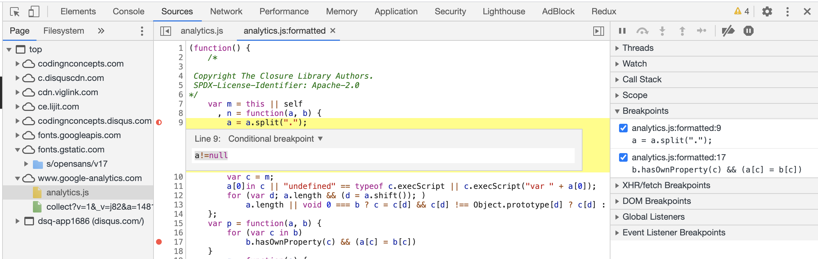Hide the navigator sidebar icon

(x=166, y=31)
